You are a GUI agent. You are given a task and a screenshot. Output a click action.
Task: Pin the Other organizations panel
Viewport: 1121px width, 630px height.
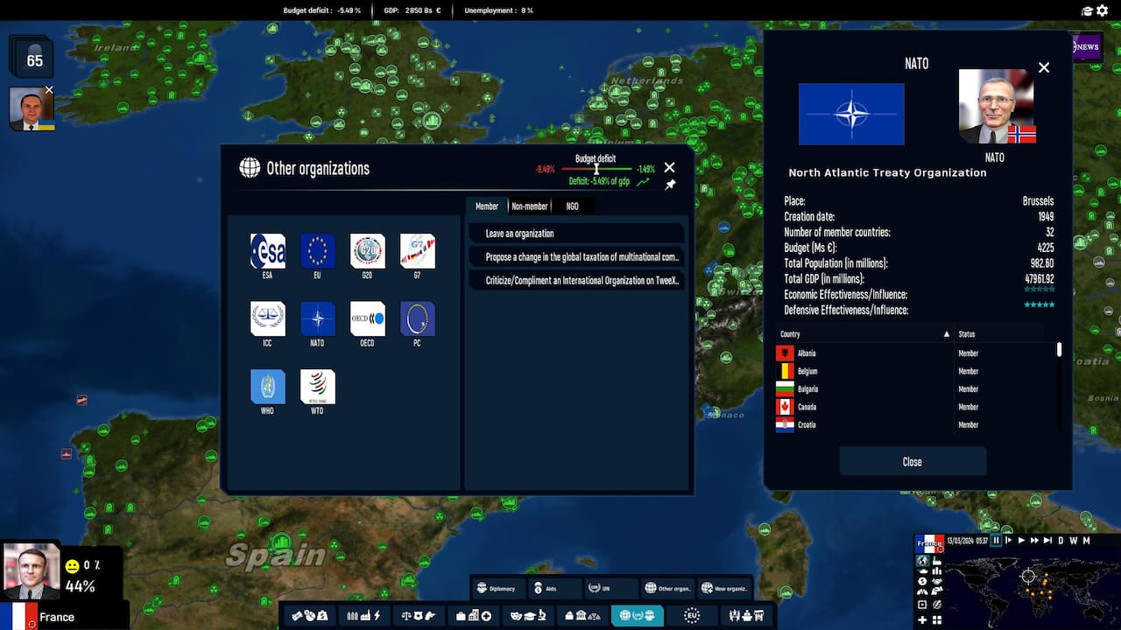[x=670, y=185]
